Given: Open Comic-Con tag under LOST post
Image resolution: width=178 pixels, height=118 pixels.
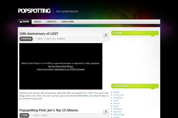Looking at the screenshot, I should [x=50, y=39].
